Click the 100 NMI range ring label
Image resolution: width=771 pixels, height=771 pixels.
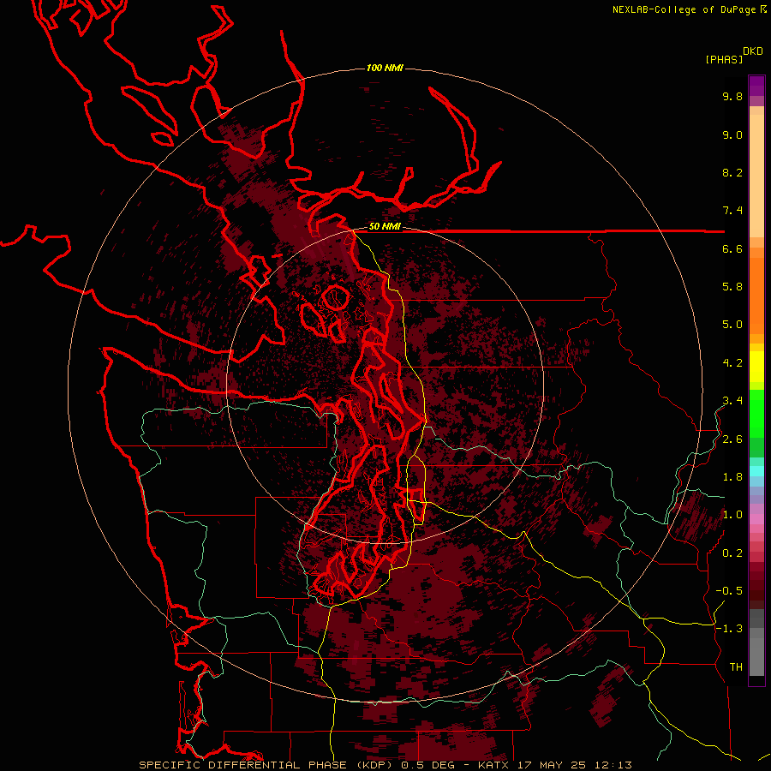(385, 68)
